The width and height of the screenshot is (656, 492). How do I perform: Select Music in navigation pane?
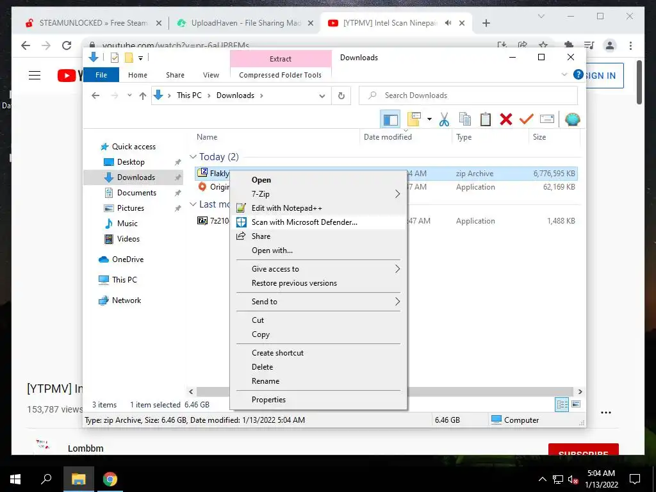[127, 224]
